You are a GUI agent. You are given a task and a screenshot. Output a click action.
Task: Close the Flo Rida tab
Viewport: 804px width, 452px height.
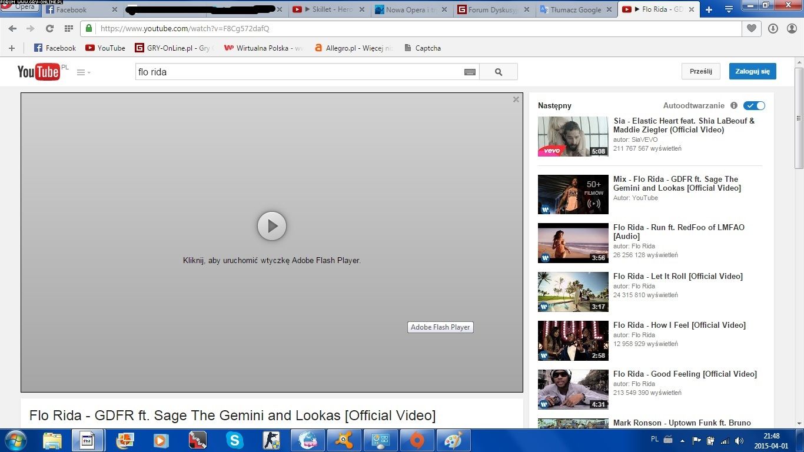[x=691, y=9]
